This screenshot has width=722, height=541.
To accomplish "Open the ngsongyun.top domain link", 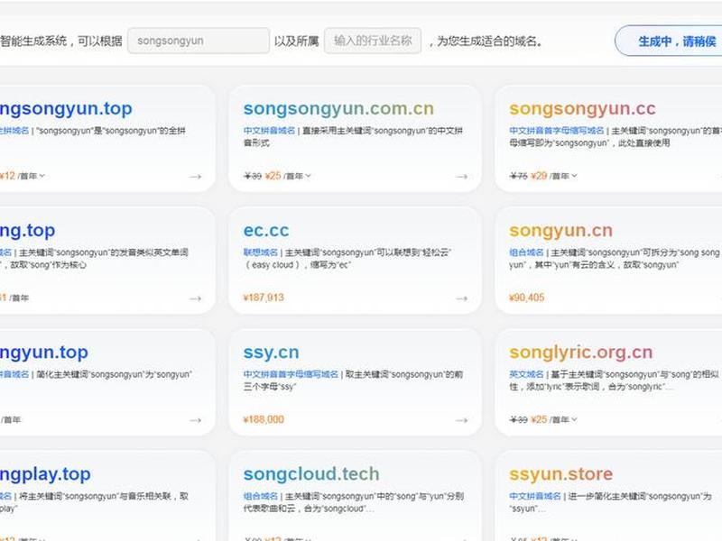I will point(66,109).
